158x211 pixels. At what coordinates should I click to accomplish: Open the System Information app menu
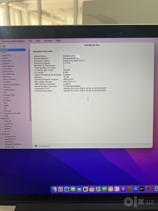click(14, 41)
